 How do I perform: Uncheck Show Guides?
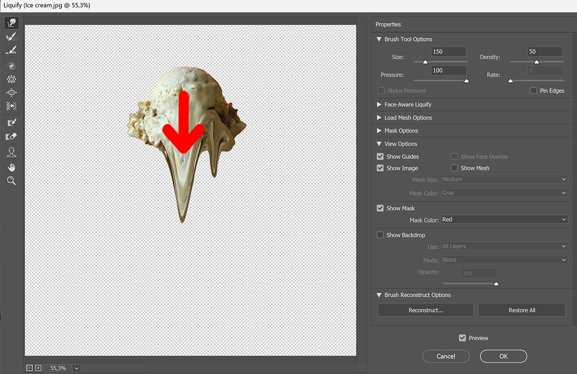coord(380,156)
